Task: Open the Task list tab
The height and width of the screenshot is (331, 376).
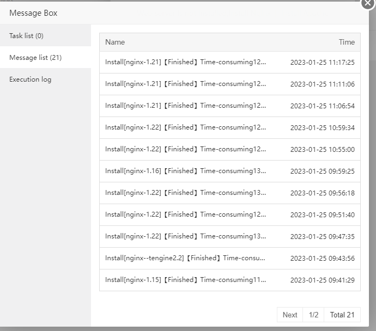Action: [x=26, y=36]
